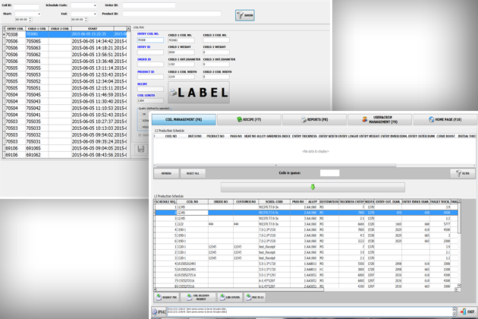Select the OK quality radio button
This screenshot has height=319, width=478.
pos(140,115)
